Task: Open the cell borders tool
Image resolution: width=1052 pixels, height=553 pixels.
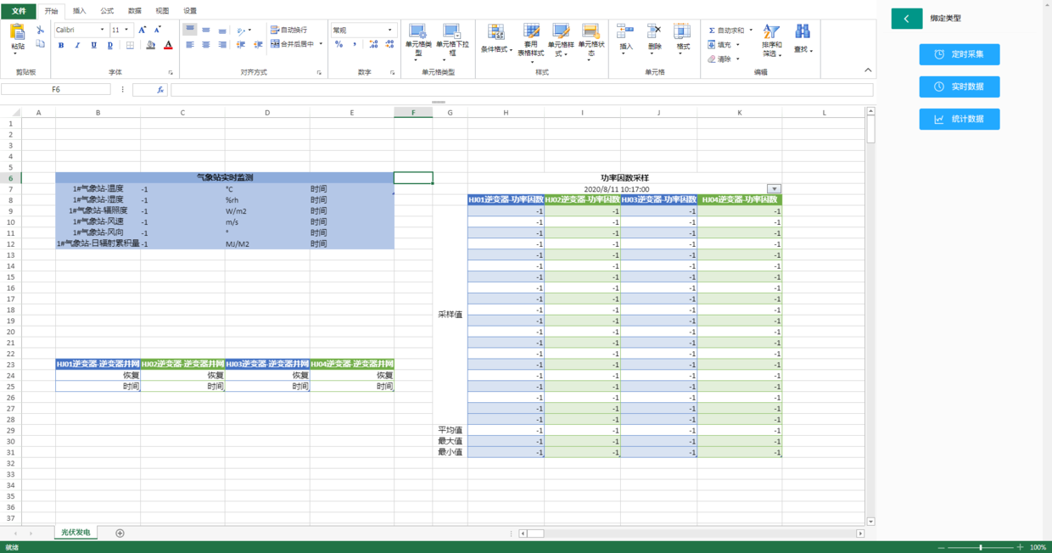Action: (x=130, y=45)
